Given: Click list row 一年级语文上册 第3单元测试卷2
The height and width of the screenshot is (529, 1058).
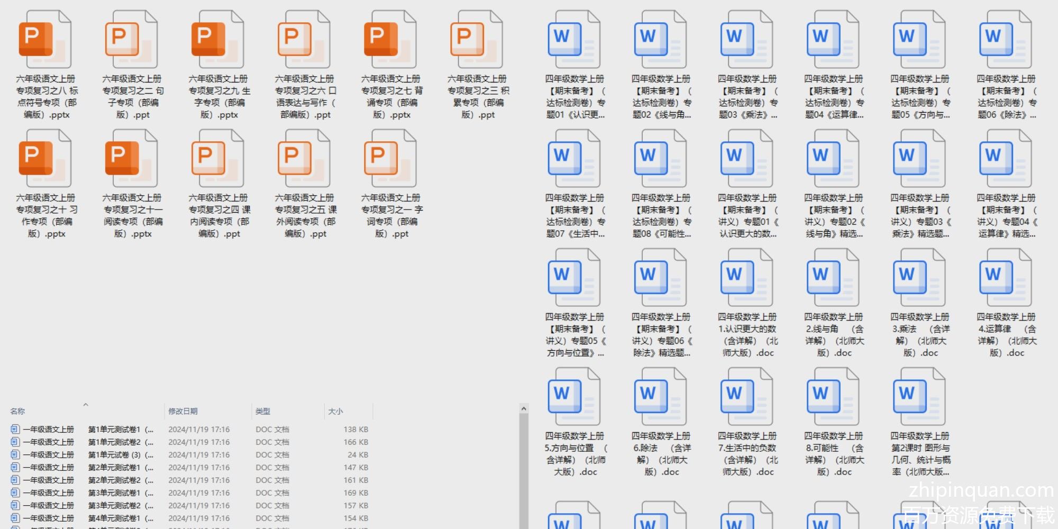Looking at the screenshot, I should [x=189, y=506].
